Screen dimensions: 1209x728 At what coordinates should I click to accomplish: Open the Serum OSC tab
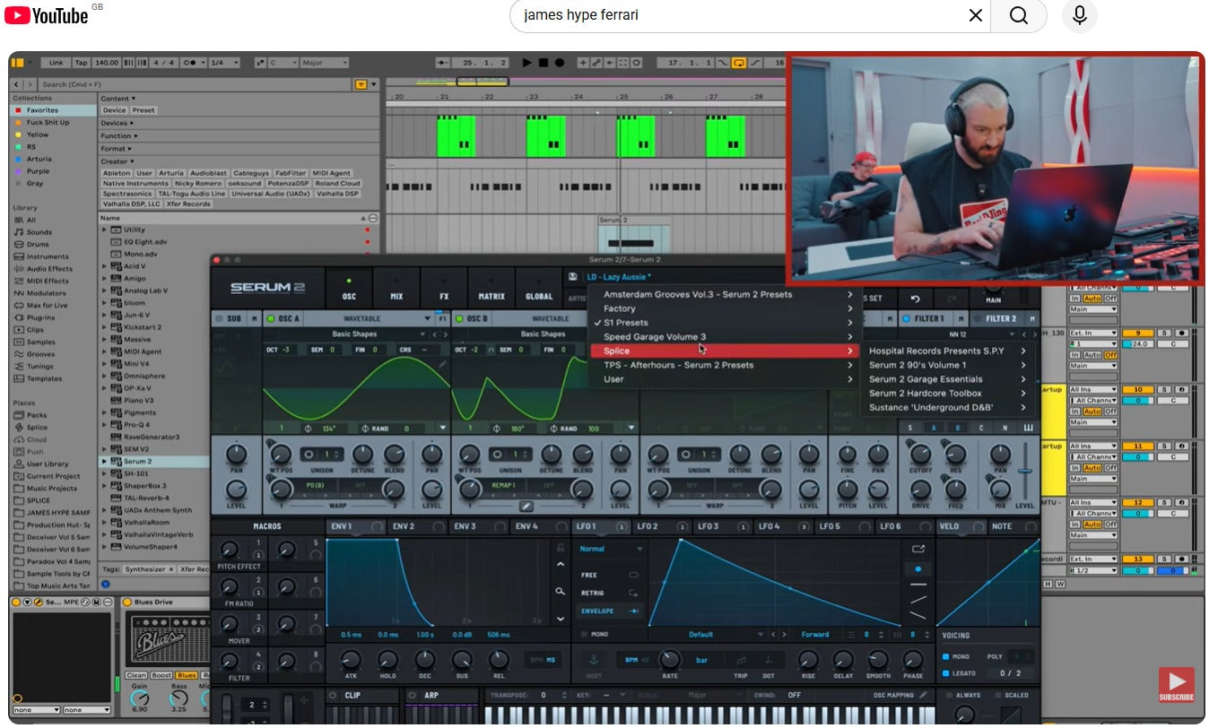(x=349, y=290)
